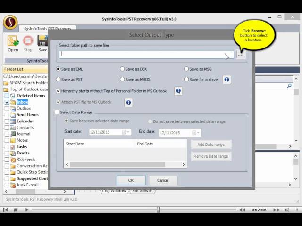302x226 pixels.
Task: Click video player stop button
Action: 16,210
